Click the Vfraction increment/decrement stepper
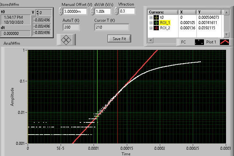Screen dimensions: 234x156 [117, 11]
